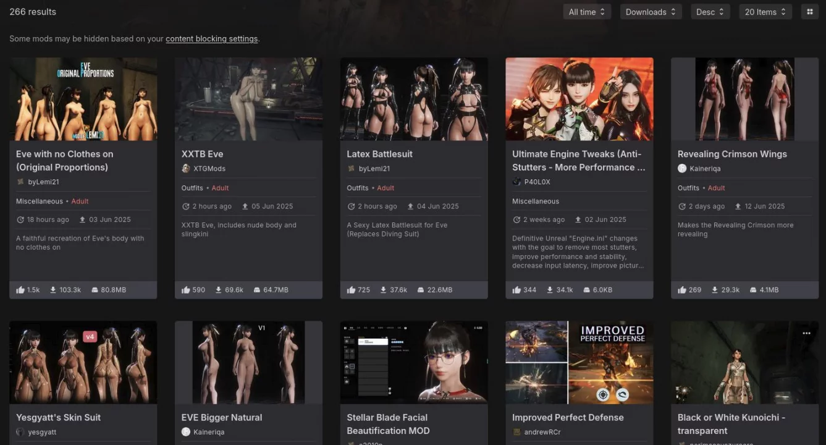Open the 20 Items page size dropdown

pyautogui.click(x=765, y=12)
